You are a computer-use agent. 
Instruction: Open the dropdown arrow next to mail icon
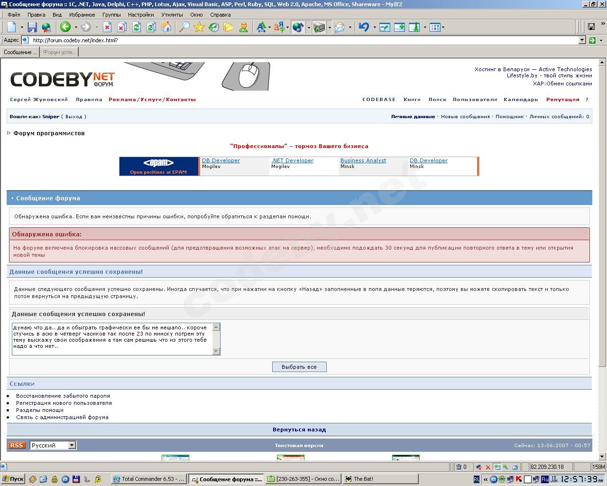point(350,27)
